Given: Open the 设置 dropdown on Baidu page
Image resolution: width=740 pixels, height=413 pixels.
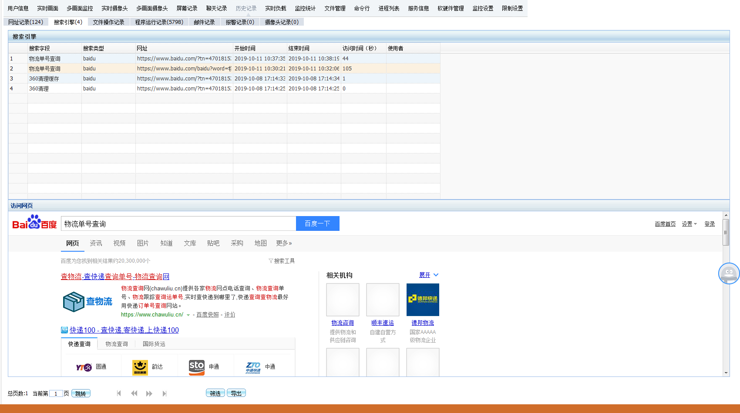Looking at the screenshot, I should [x=690, y=224].
